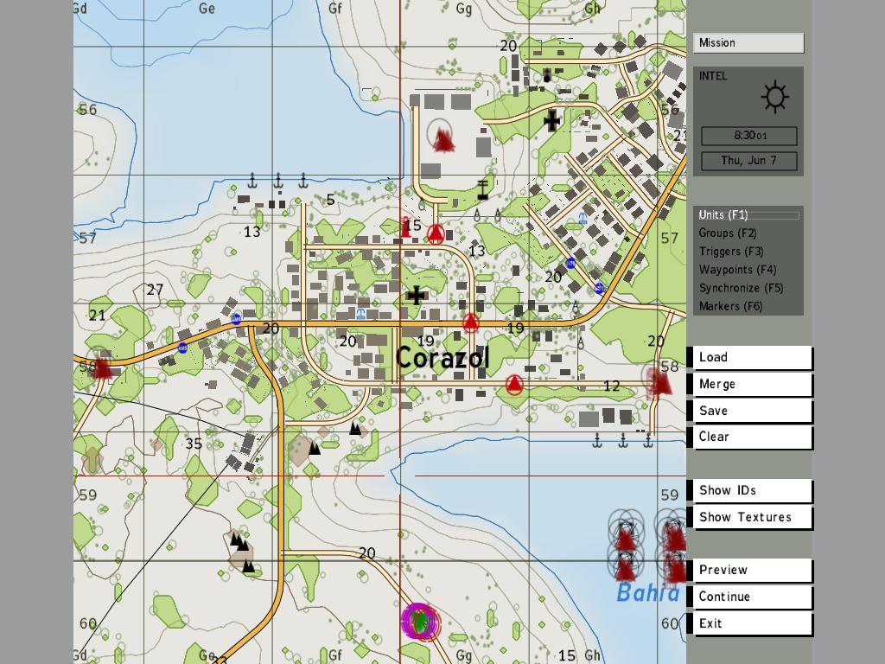Click the leftmost anchor icon at the southern harbor
This screenshot has width=885, height=664.
click(x=597, y=440)
